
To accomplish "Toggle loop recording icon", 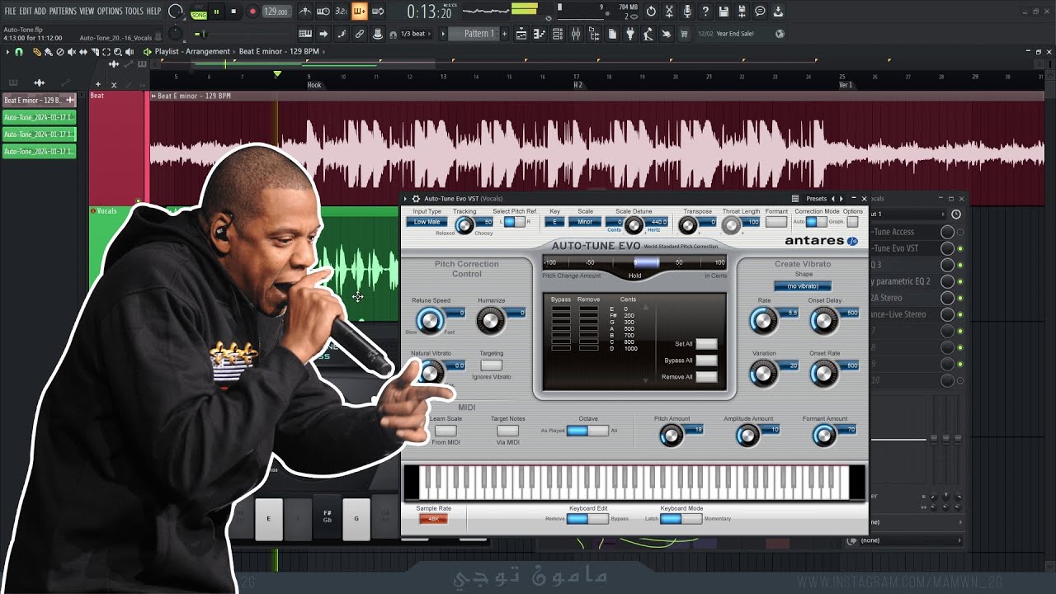I will pyautogui.click(x=378, y=12).
